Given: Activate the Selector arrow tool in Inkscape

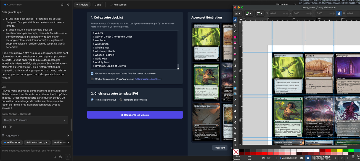Looking at the screenshot, I should coord(235,20).
